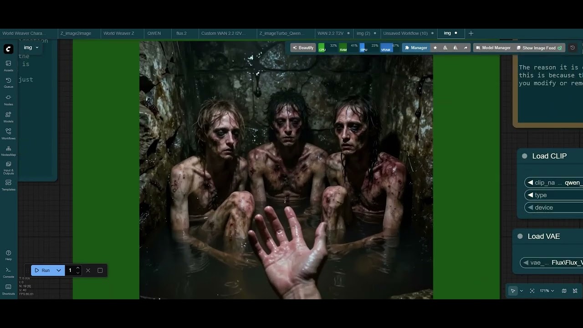Viewport: 583px width, 328px height.
Task: Cancel current run with the X icon
Action: (x=88, y=270)
